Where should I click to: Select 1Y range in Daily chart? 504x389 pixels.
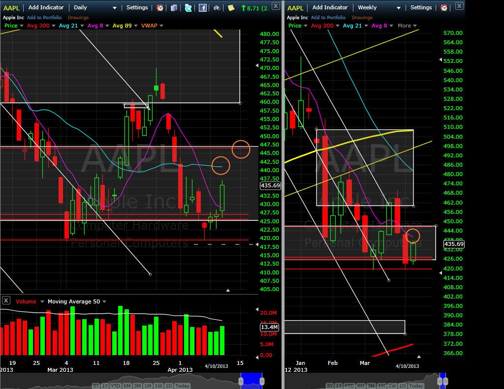click(x=105, y=386)
